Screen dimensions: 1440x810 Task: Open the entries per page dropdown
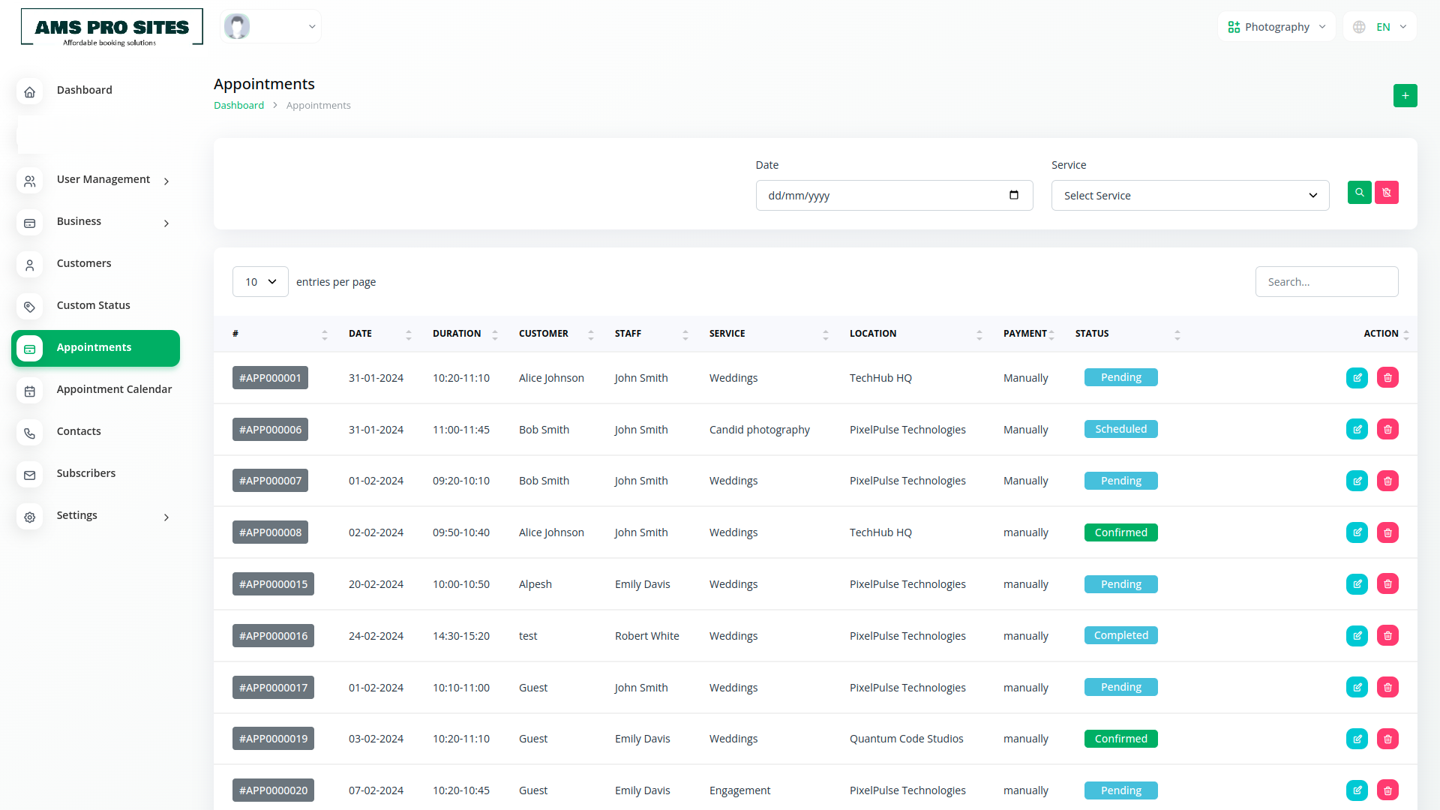point(260,282)
